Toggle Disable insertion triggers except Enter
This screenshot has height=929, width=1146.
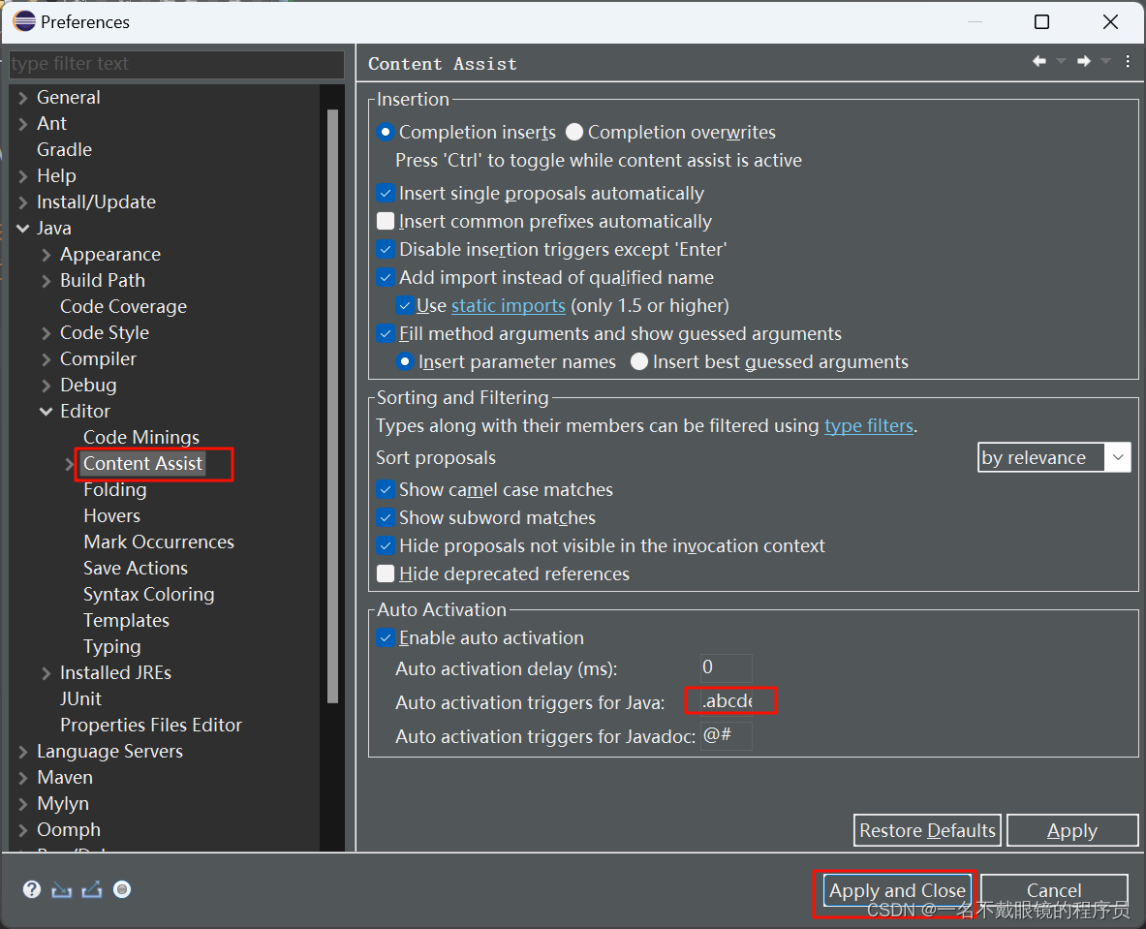(386, 249)
